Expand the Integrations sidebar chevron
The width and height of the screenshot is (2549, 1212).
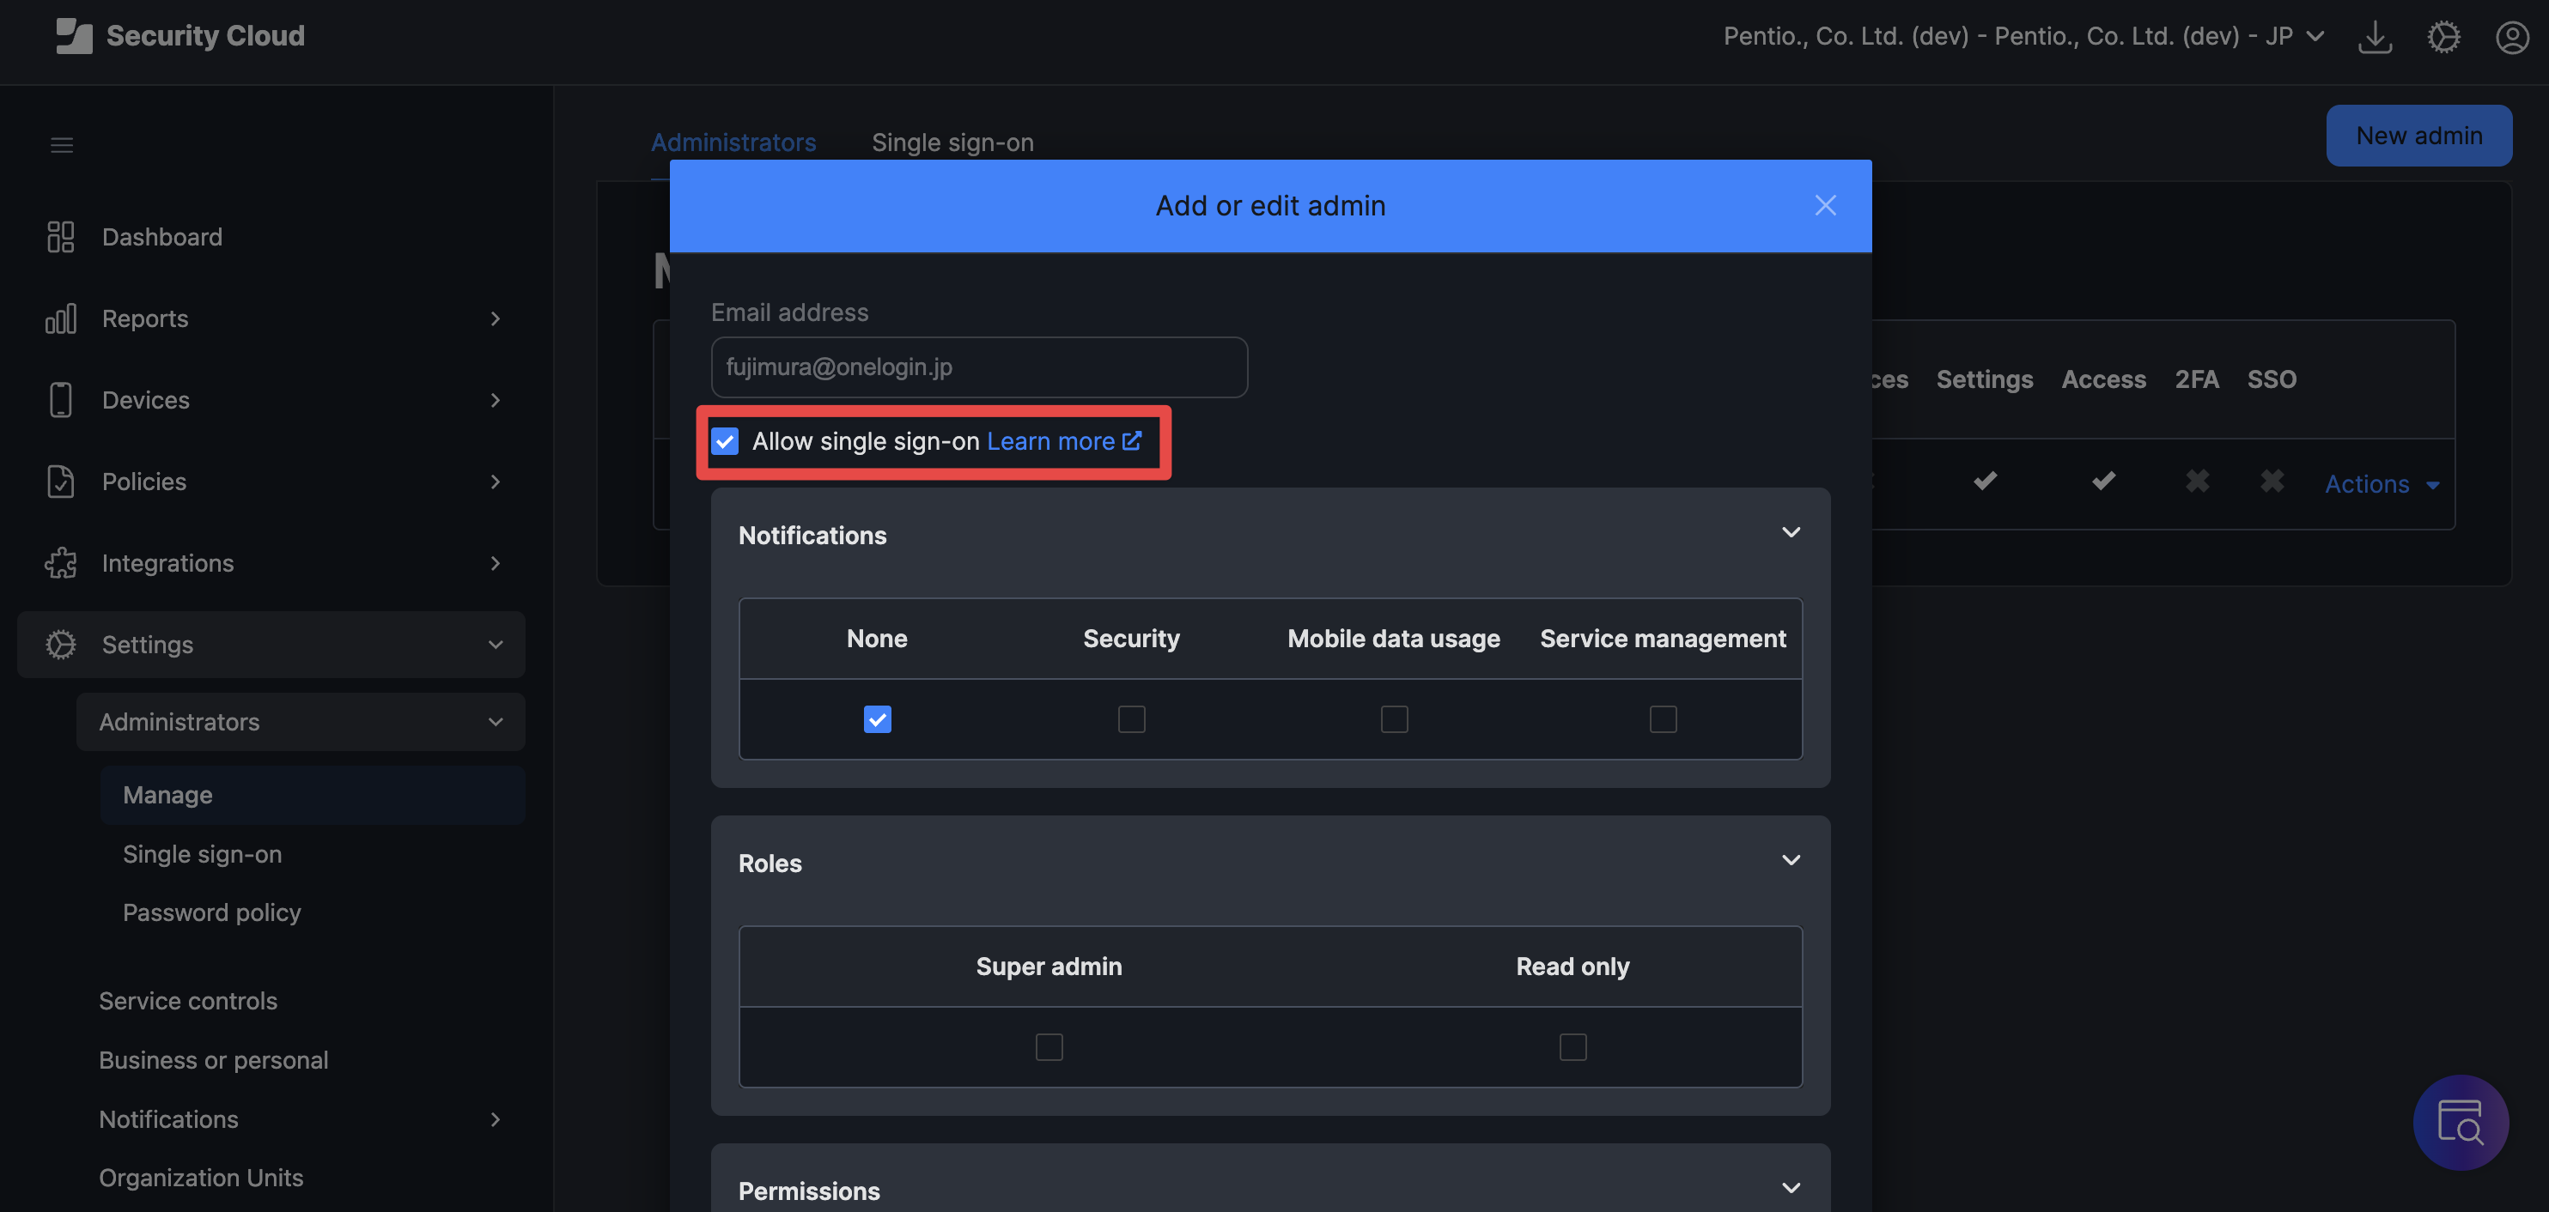496,562
